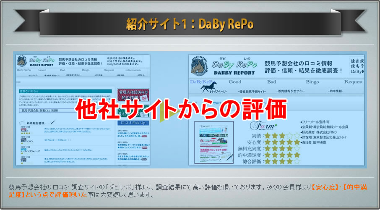The height and width of the screenshot is (210, 380).
Task: Click DARBY REPORT text under right logo
Action: 234,73
